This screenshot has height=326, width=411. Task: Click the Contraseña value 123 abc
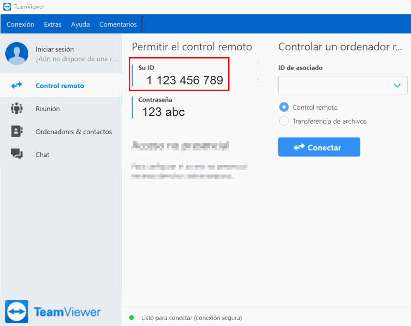point(163,112)
